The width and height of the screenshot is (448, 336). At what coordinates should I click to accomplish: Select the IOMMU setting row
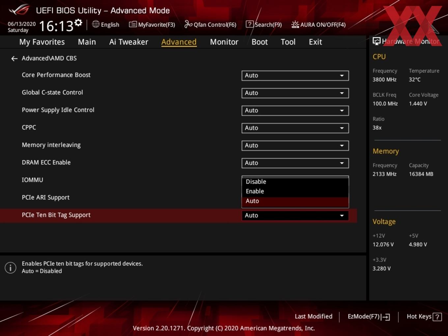(x=32, y=180)
